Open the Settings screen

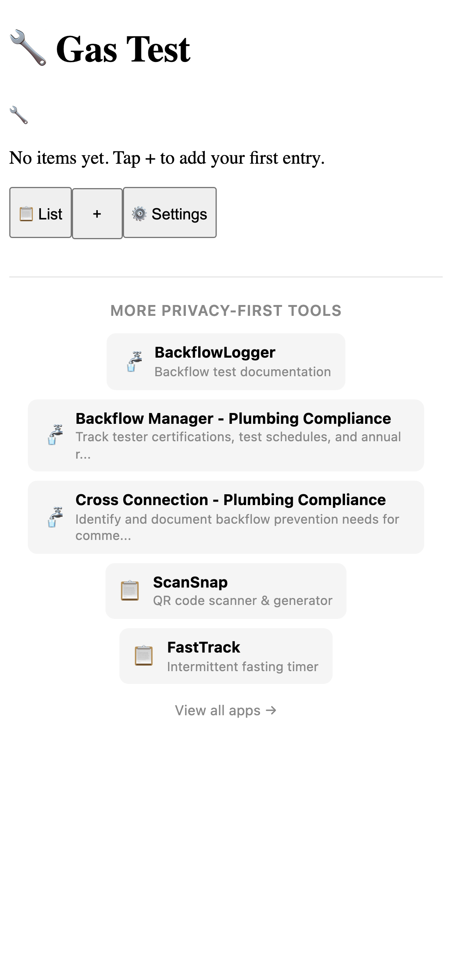(169, 213)
